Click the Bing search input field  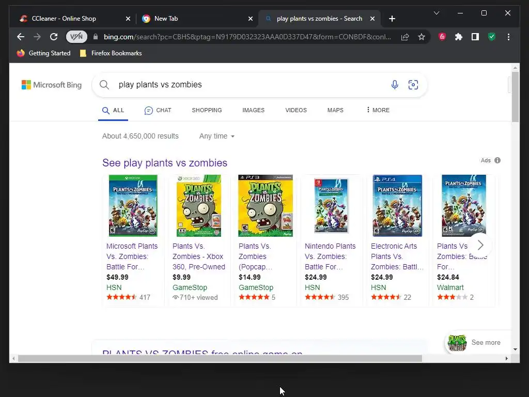250,85
